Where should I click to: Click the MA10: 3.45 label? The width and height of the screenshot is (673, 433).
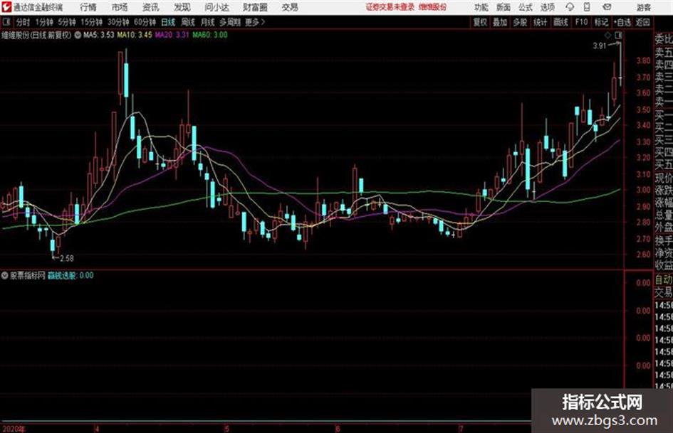135,35
